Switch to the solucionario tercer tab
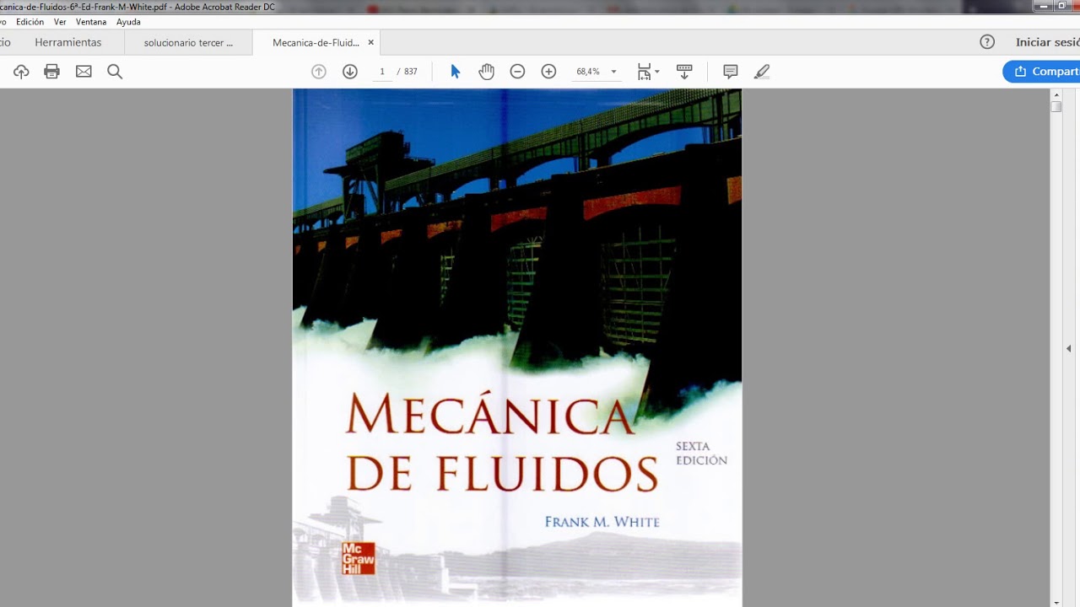Viewport: 1080px width, 607px height. (188, 42)
